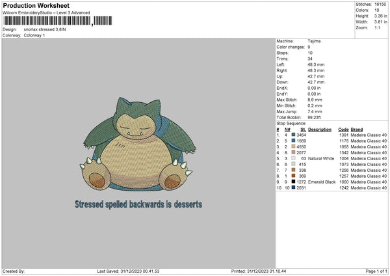Click "Madeira Classic 40" in the code 1242 row

369,188
